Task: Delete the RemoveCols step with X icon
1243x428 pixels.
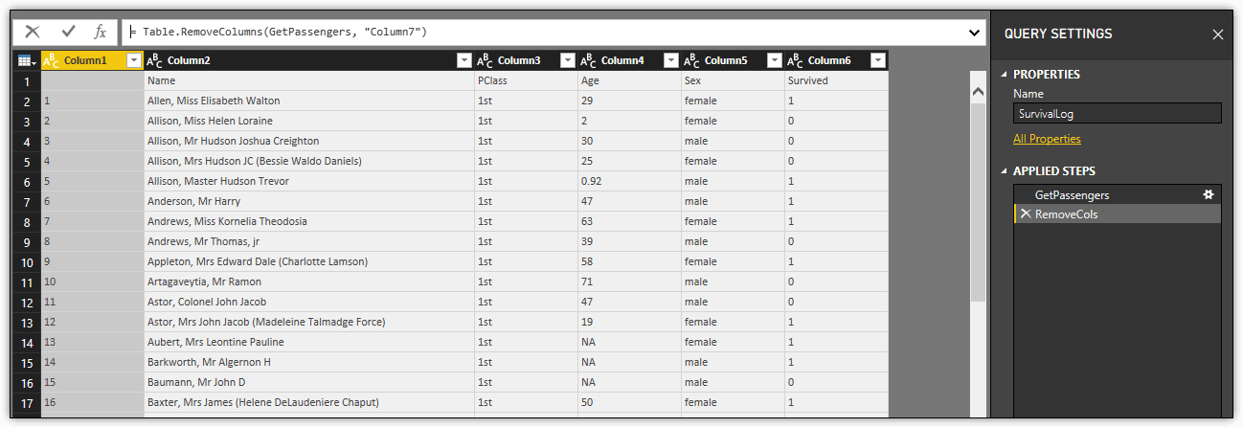Action: (x=1026, y=214)
